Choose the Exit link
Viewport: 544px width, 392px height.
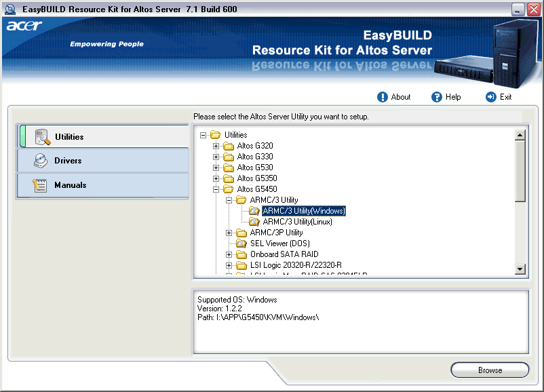tap(505, 97)
